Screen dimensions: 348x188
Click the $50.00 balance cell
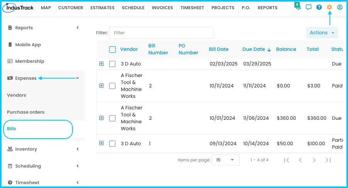[285, 144]
